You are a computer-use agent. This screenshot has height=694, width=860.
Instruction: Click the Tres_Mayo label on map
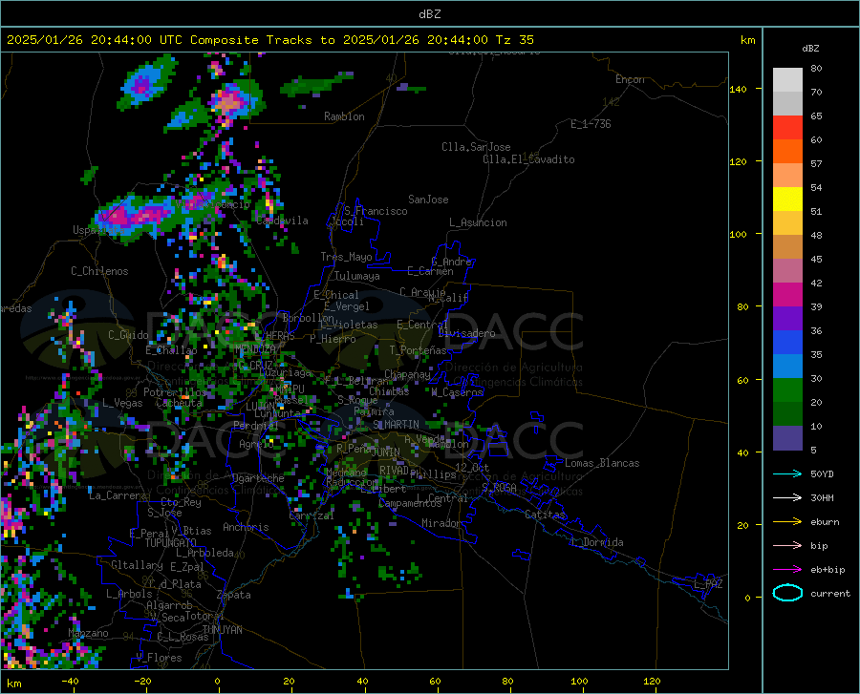click(347, 257)
